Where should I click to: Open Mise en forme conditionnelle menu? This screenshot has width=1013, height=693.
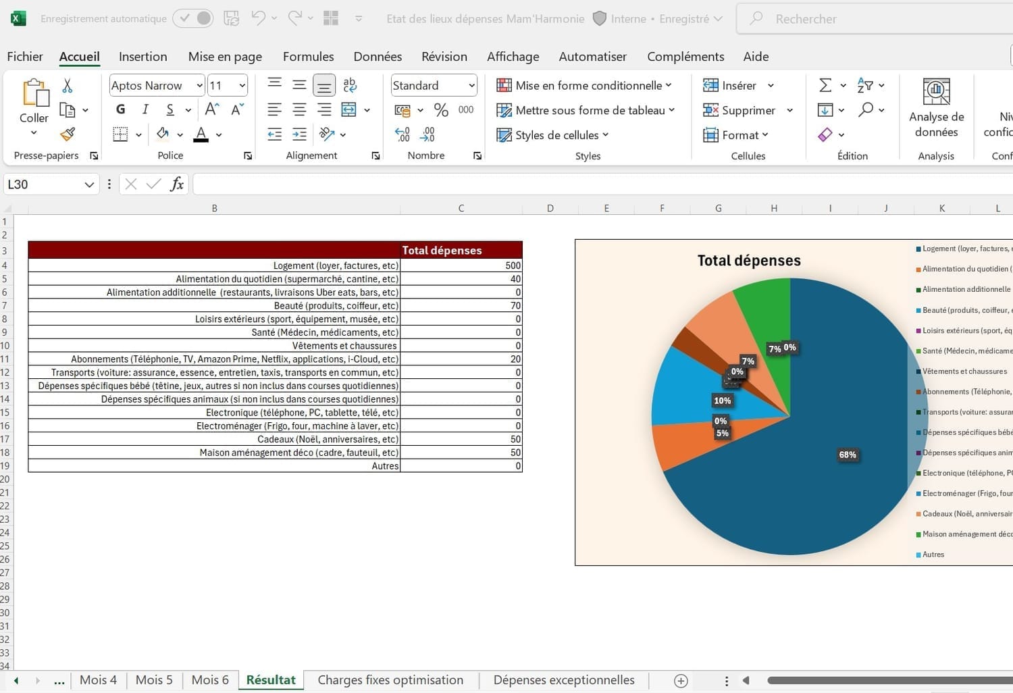click(x=584, y=86)
